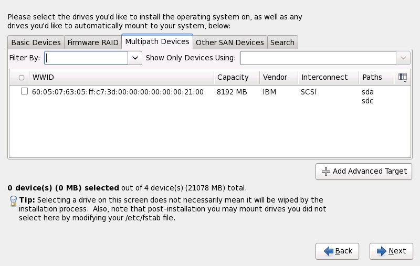Viewport: 420px width, 266px height.
Task: Select the Other SAN Devices tab
Action: [229, 42]
